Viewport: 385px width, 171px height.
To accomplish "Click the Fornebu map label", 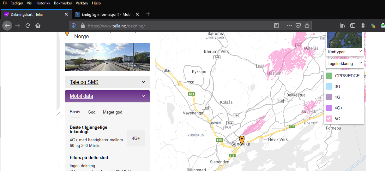I will [334, 128].
